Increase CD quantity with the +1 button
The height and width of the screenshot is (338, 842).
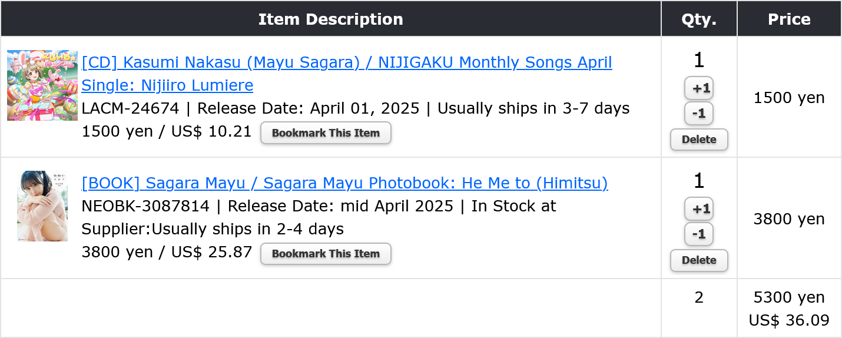click(x=699, y=88)
